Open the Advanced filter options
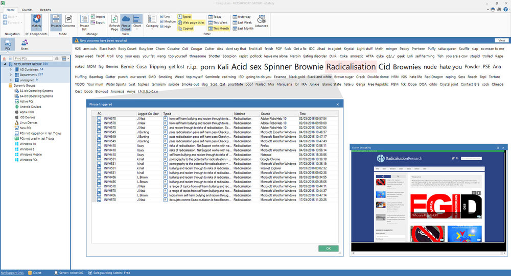 pyautogui.click(x=261, y=21)
